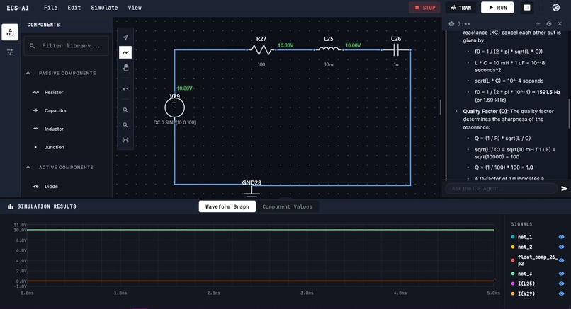Click the 10.00V label near R27
Viewport: 571px width, 309px height.
[285, 45]
